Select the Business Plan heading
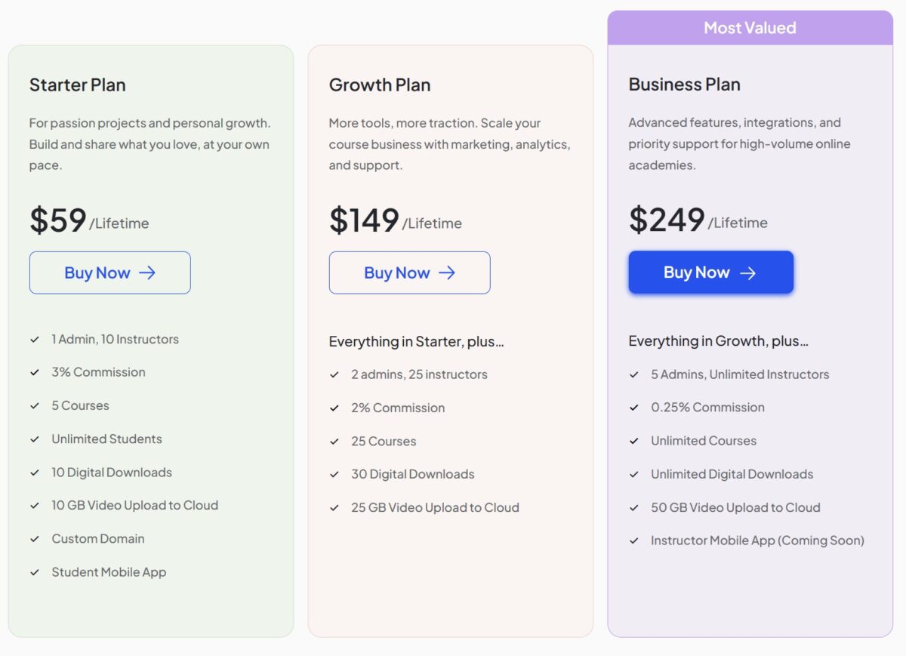The width and height of the screenshot is (906, 656). 685,84
